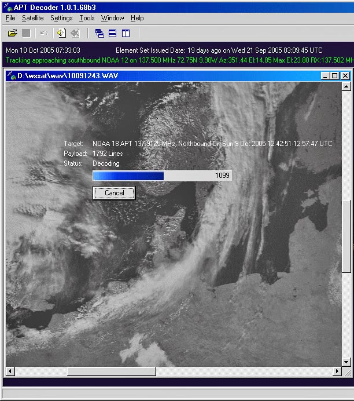Minimize the 10091243.WAV child window
Image resolution: width=354 pixels, height=401 pixels.
point(325,76)
